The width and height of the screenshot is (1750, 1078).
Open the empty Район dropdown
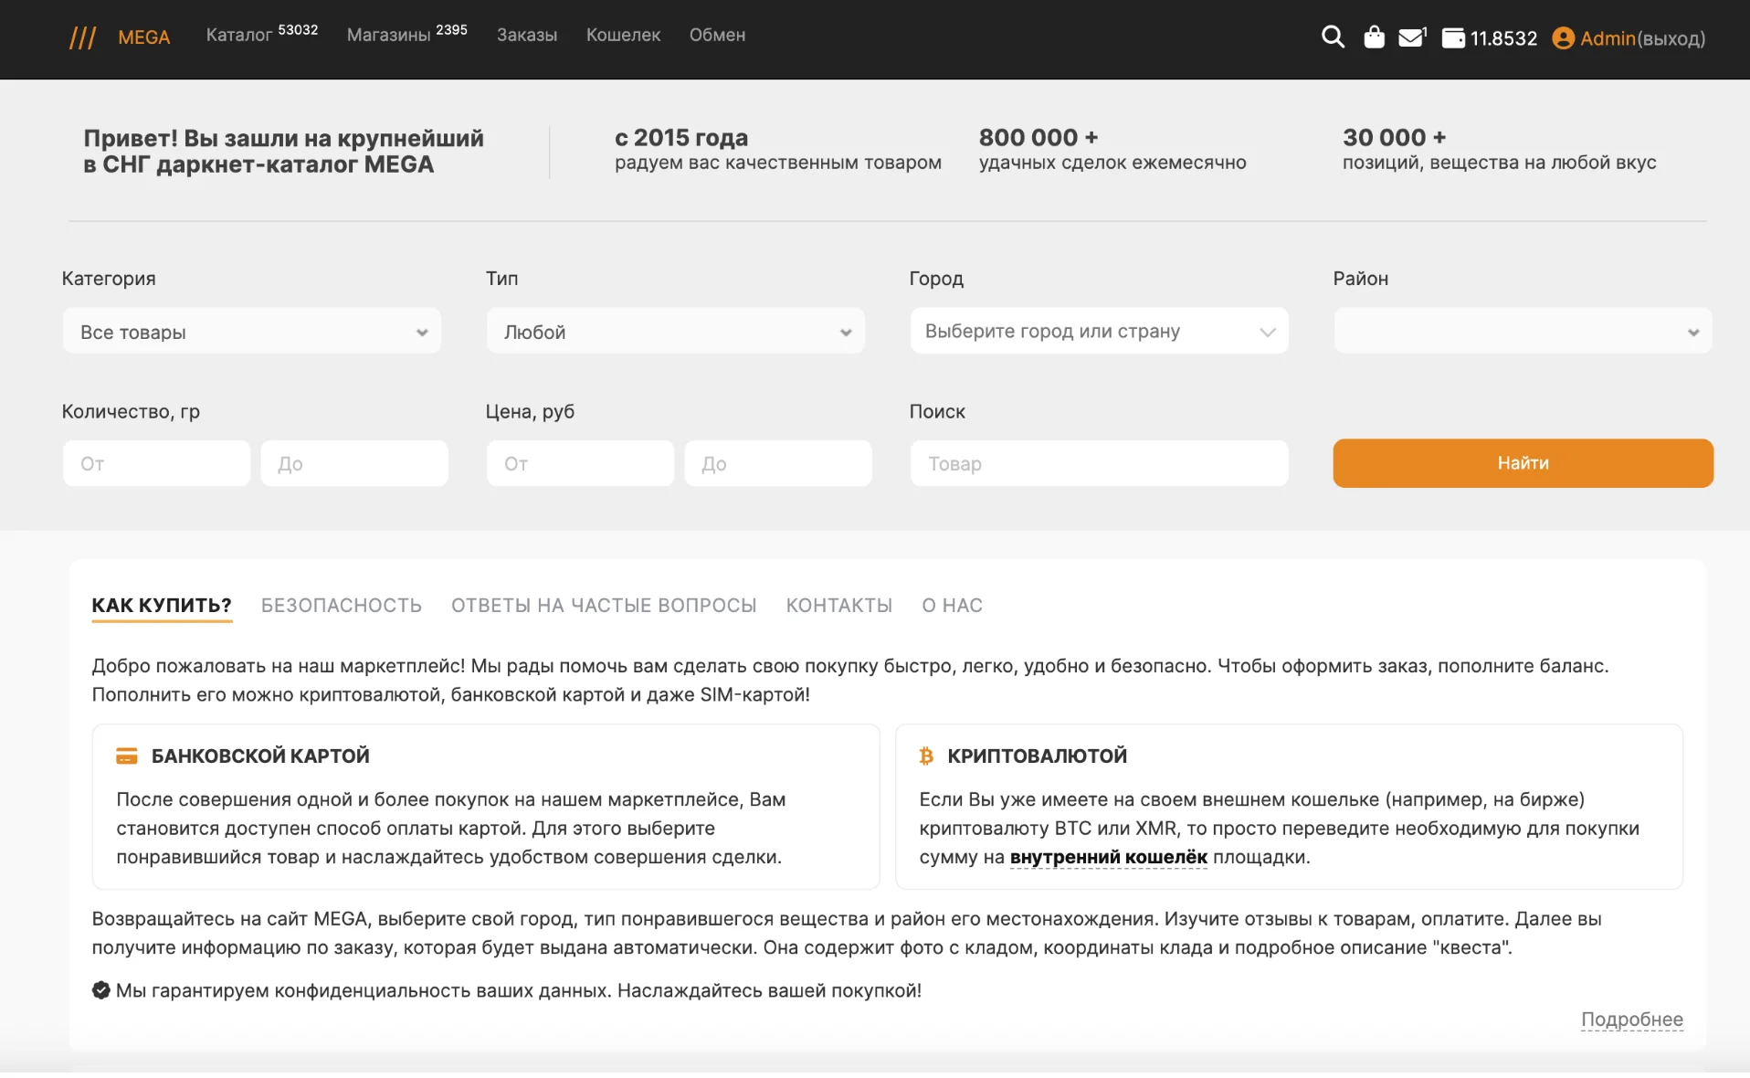click(1523, 332)
